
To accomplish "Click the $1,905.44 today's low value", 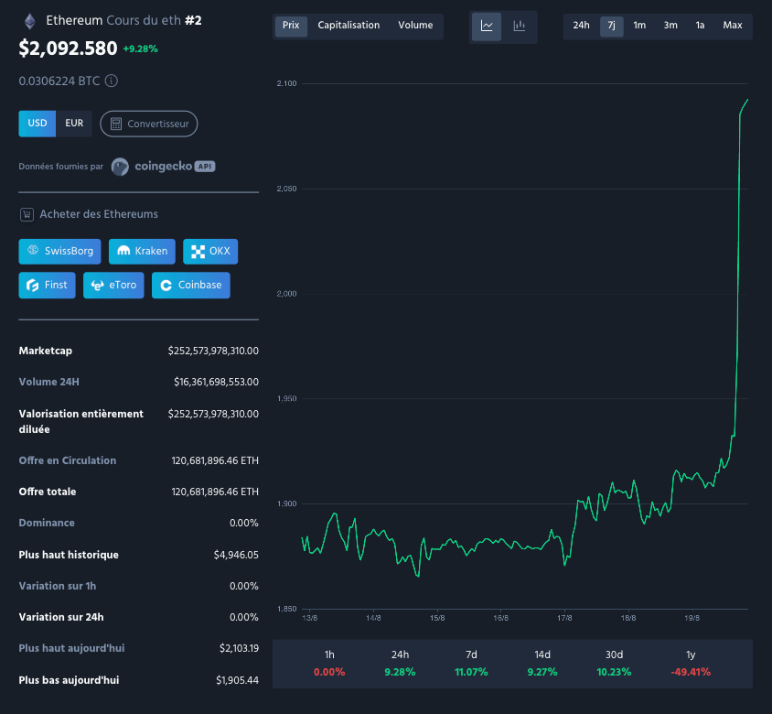I will click(x=237, y=680).
